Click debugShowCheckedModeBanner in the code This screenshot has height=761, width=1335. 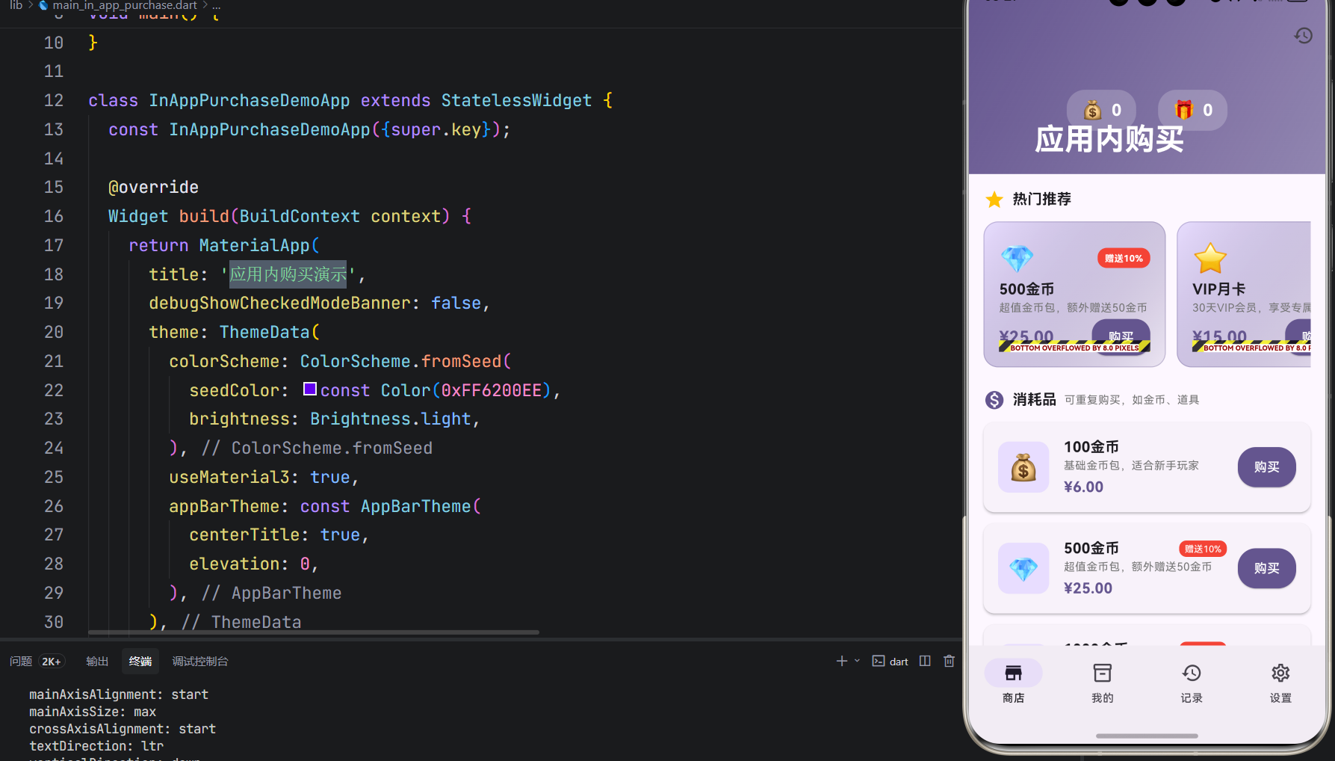279,303
